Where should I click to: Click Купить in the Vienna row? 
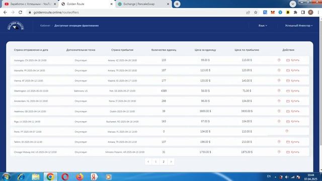pos(293,80)
